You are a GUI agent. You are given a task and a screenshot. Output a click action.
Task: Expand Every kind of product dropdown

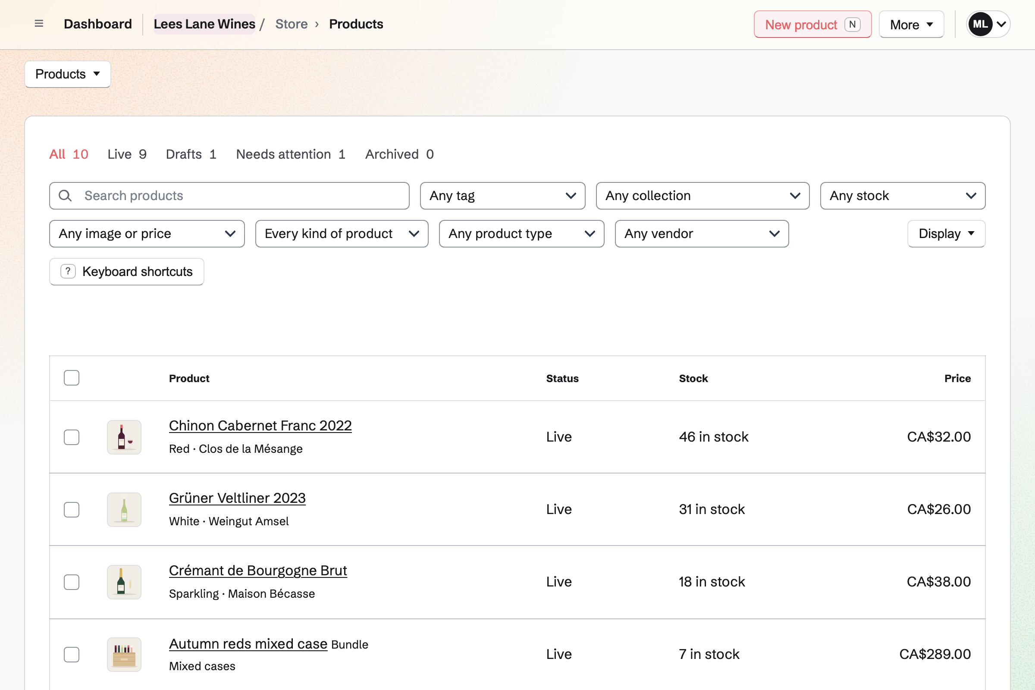tap(342, 234)
